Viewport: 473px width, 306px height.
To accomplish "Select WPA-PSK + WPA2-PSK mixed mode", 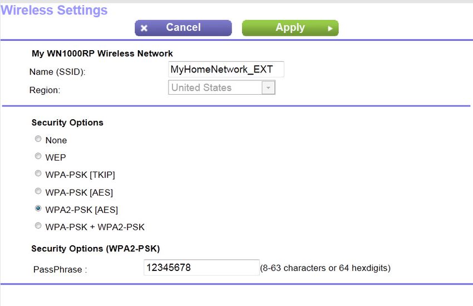I will pyautogui.click(x=38, y=226).
